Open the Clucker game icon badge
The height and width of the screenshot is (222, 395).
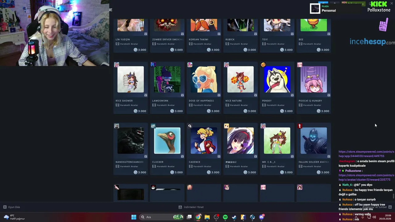coord(153,126)
